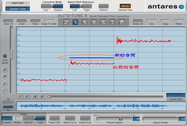Click the pitch graph vertical zoom-in plus
Viewport: 187px width, 126px height.
pos(5,84)
